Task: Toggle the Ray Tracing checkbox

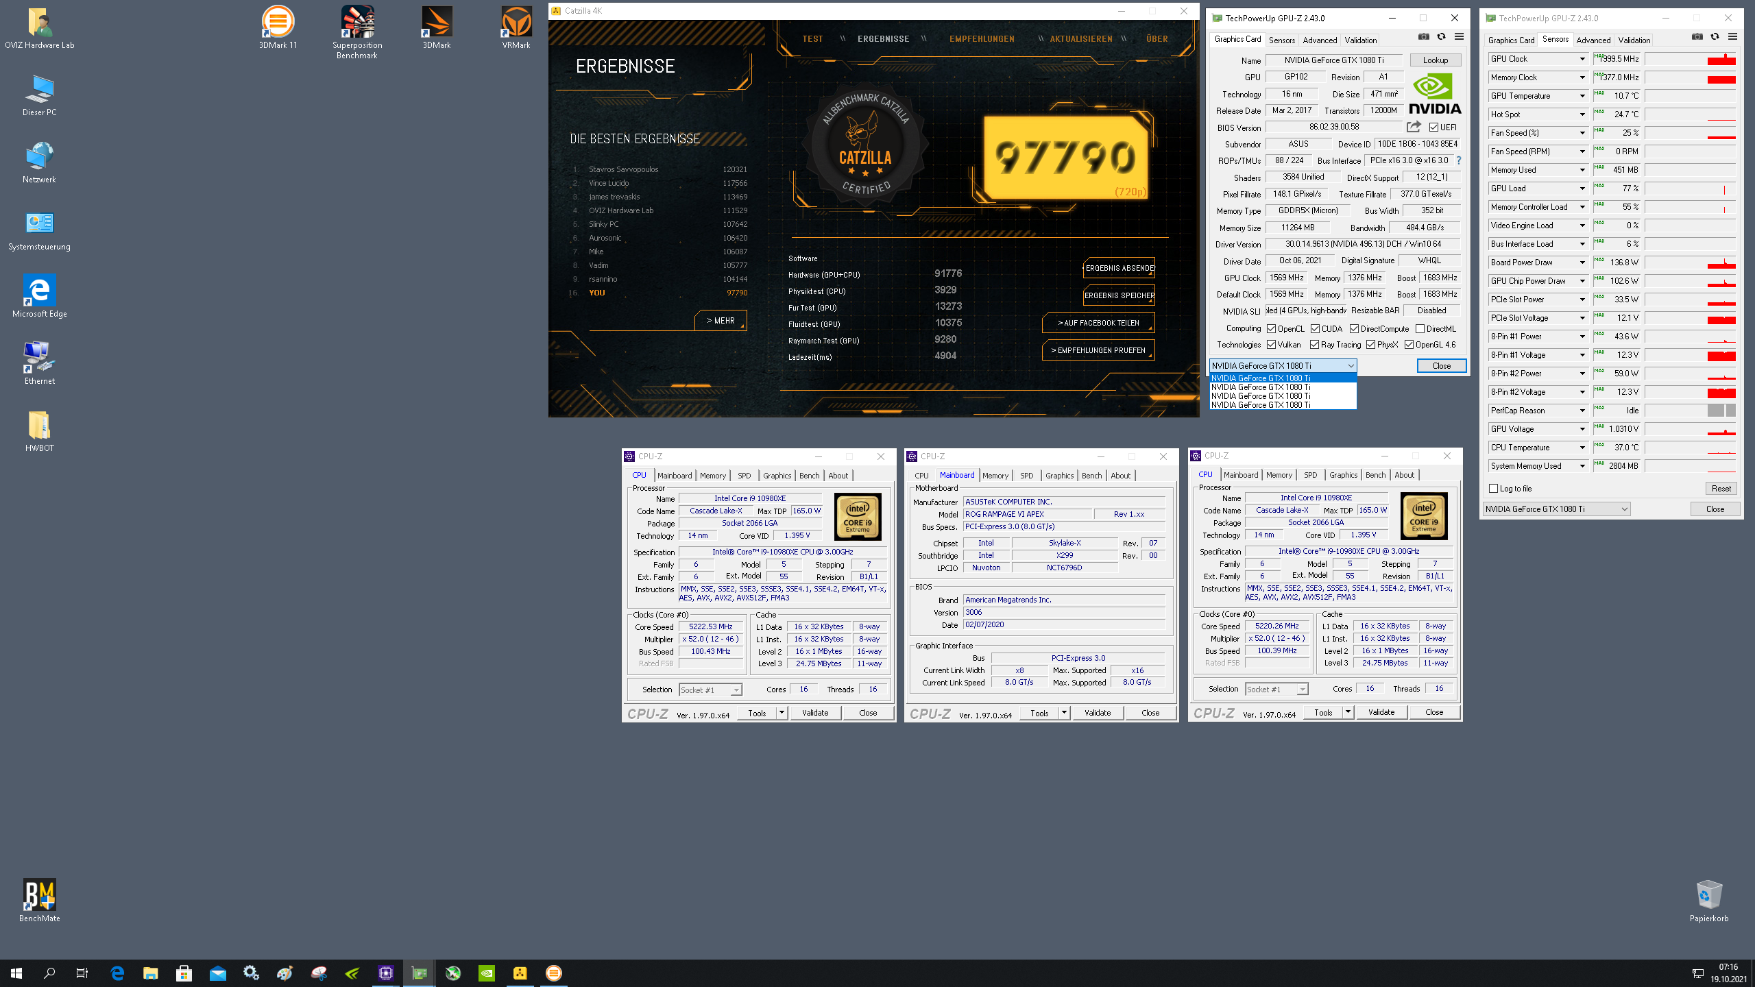Action: click(x=1314, y=345)
